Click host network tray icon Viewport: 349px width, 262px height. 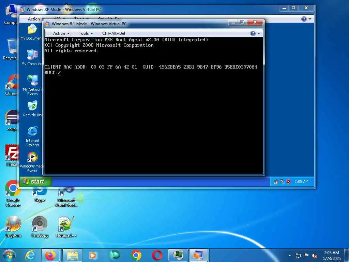(x=298, y=256)
